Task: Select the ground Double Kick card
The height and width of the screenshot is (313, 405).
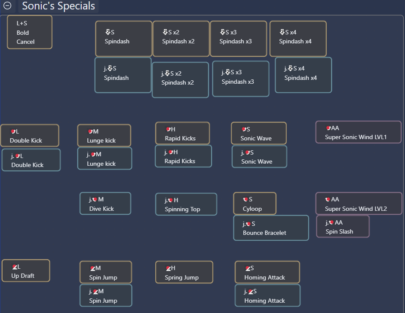Action: pos(30,136)
